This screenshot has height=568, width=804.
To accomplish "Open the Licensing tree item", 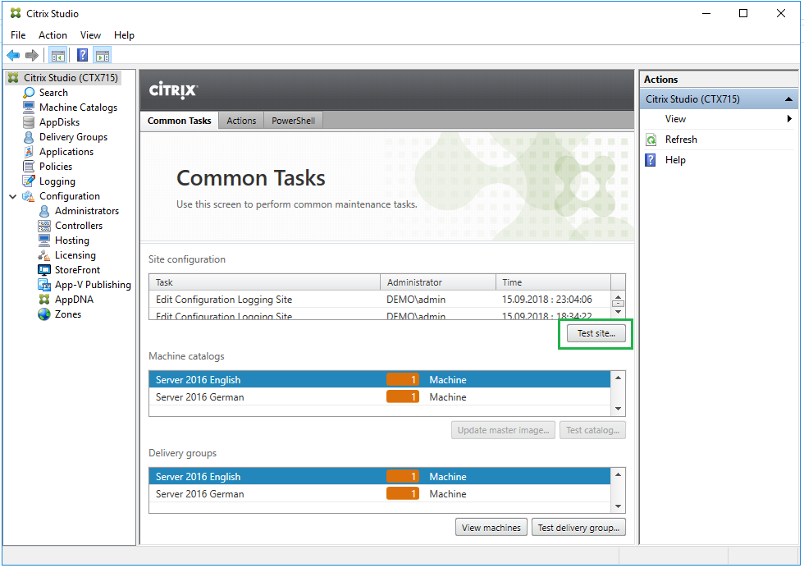I will [x=75, y=255].
